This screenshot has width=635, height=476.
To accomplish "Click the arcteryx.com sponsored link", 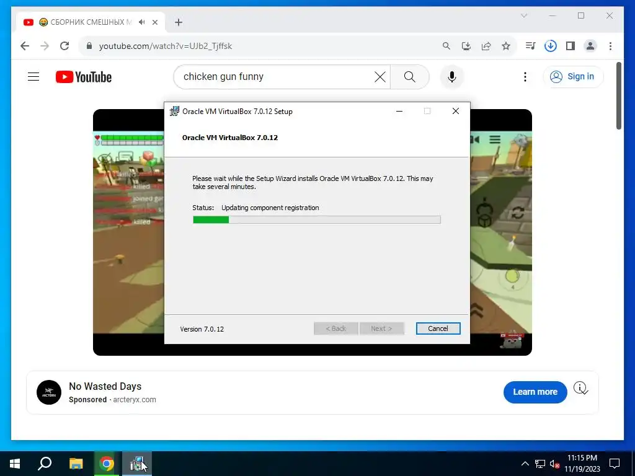I will click(135, 400).
